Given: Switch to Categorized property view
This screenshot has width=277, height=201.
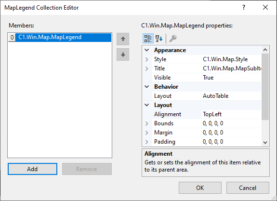Looking at the screenshot, I should [148, 39].
